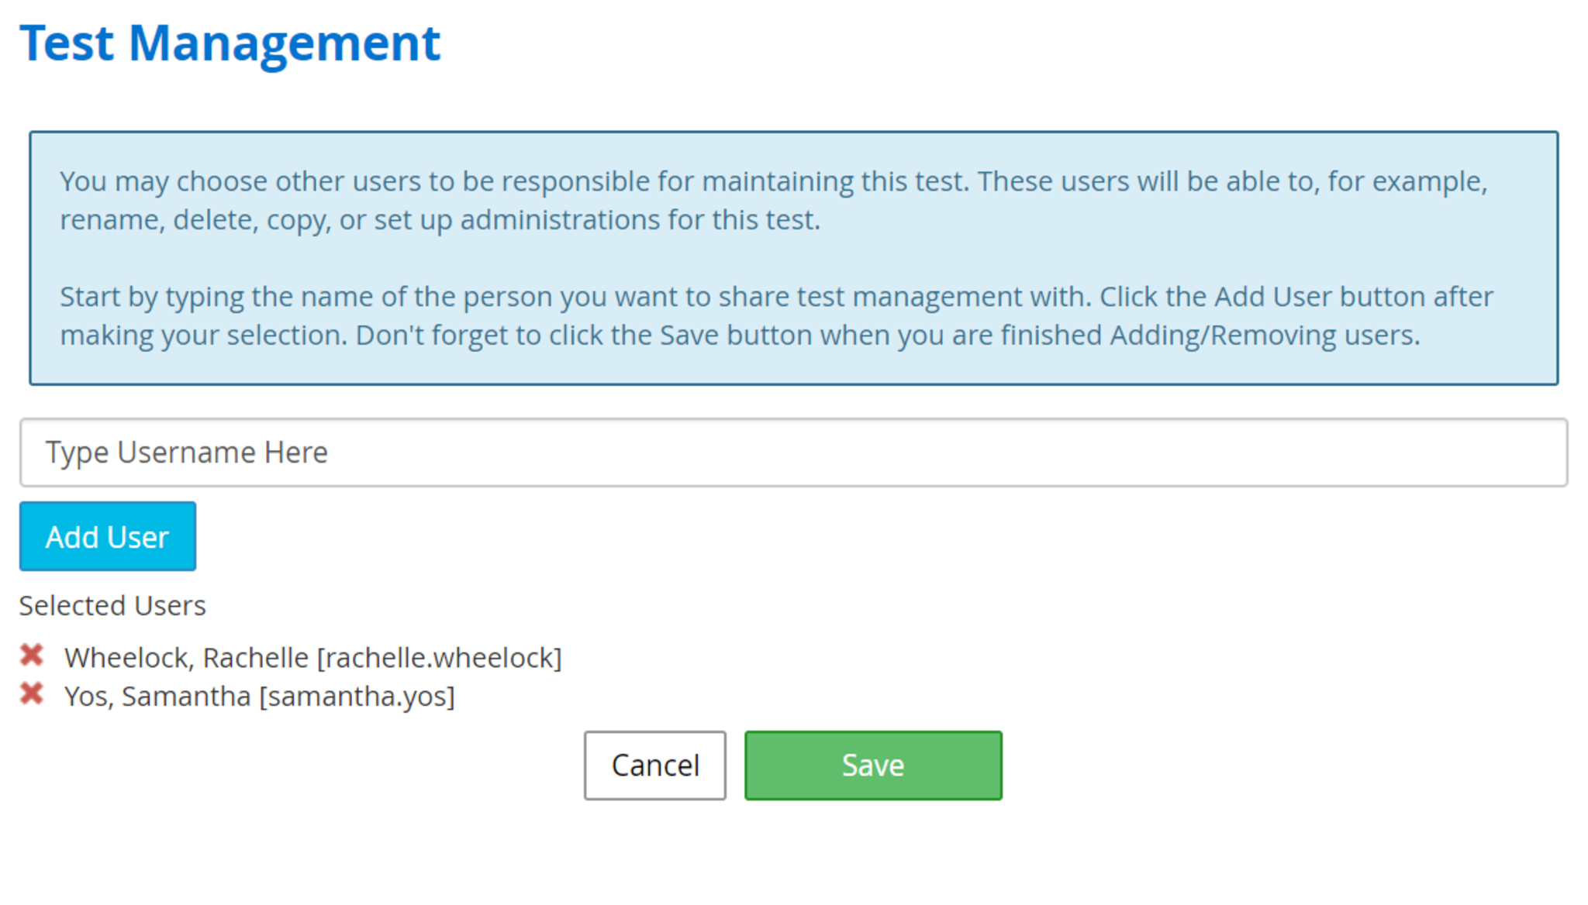Image resolution: width=1588 pixels, height=905 pixels.
Task: Click the sentence starting Start by typing
Action: [x=574, y=297]
